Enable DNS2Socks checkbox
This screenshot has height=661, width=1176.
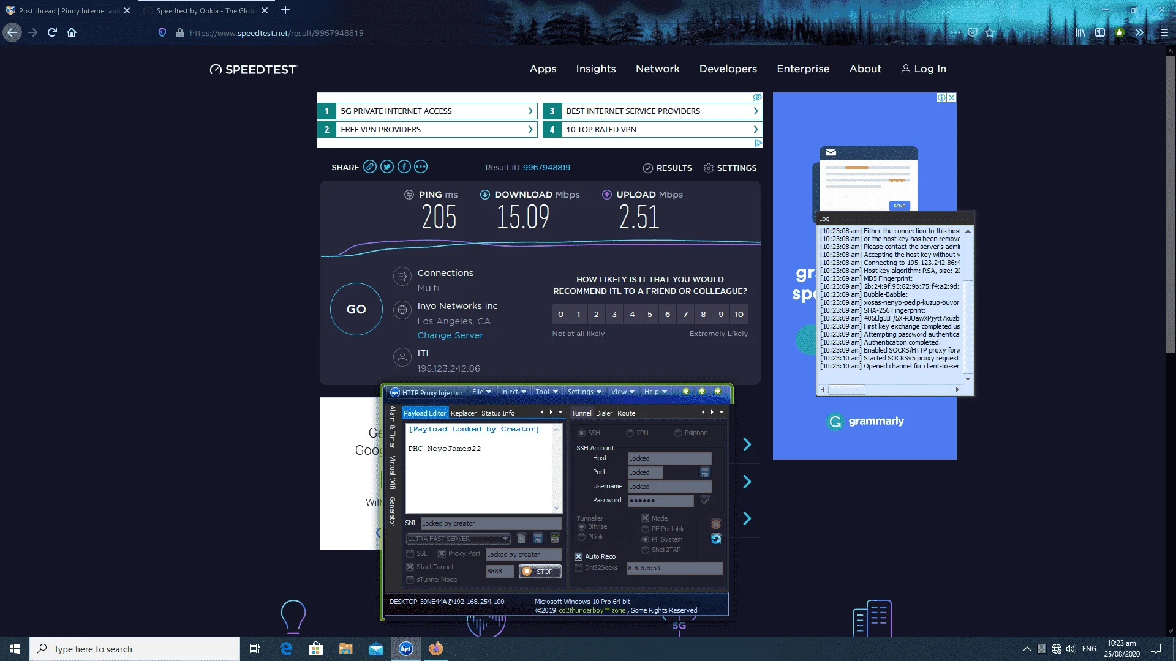point(578,567)
